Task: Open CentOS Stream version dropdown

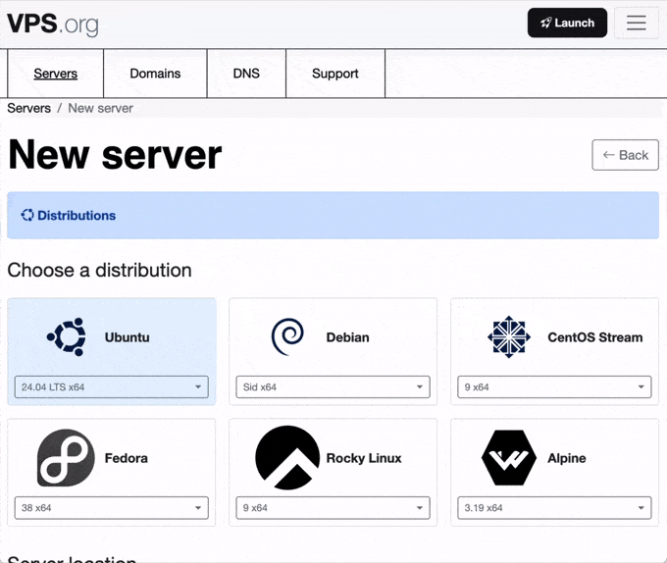Action: pos(554,387)
